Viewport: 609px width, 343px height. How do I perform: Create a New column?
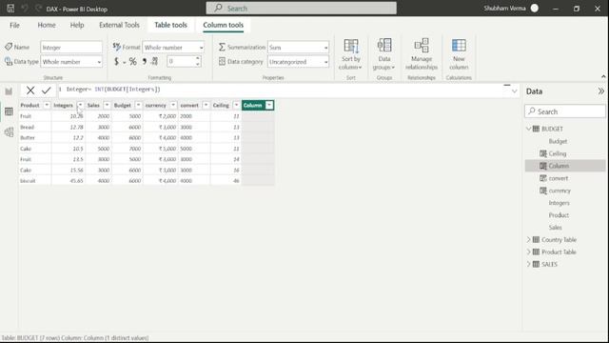pyautogui.click(x=459, y=54)
